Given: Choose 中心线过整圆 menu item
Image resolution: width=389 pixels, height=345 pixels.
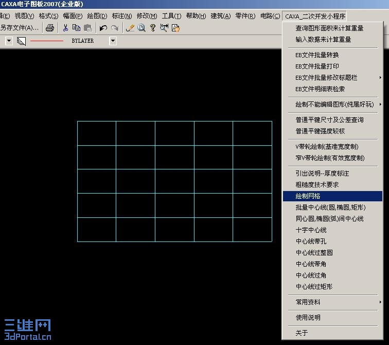Looking at the screenshot, I should pos(332,253).
